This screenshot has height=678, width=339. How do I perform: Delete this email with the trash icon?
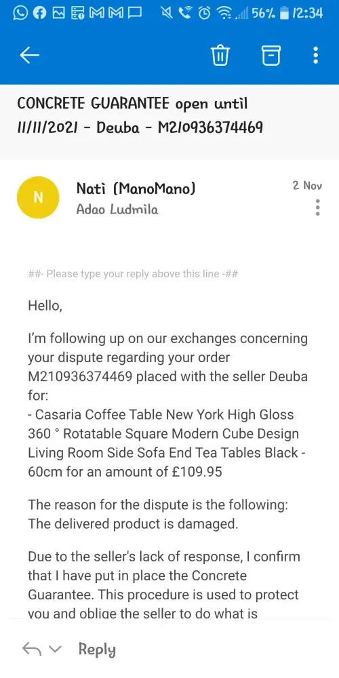pos(220,56)
